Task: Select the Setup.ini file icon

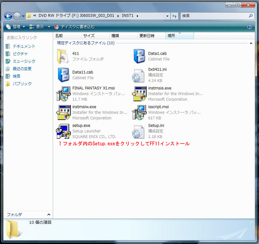Action: click(x=138, y=132)
